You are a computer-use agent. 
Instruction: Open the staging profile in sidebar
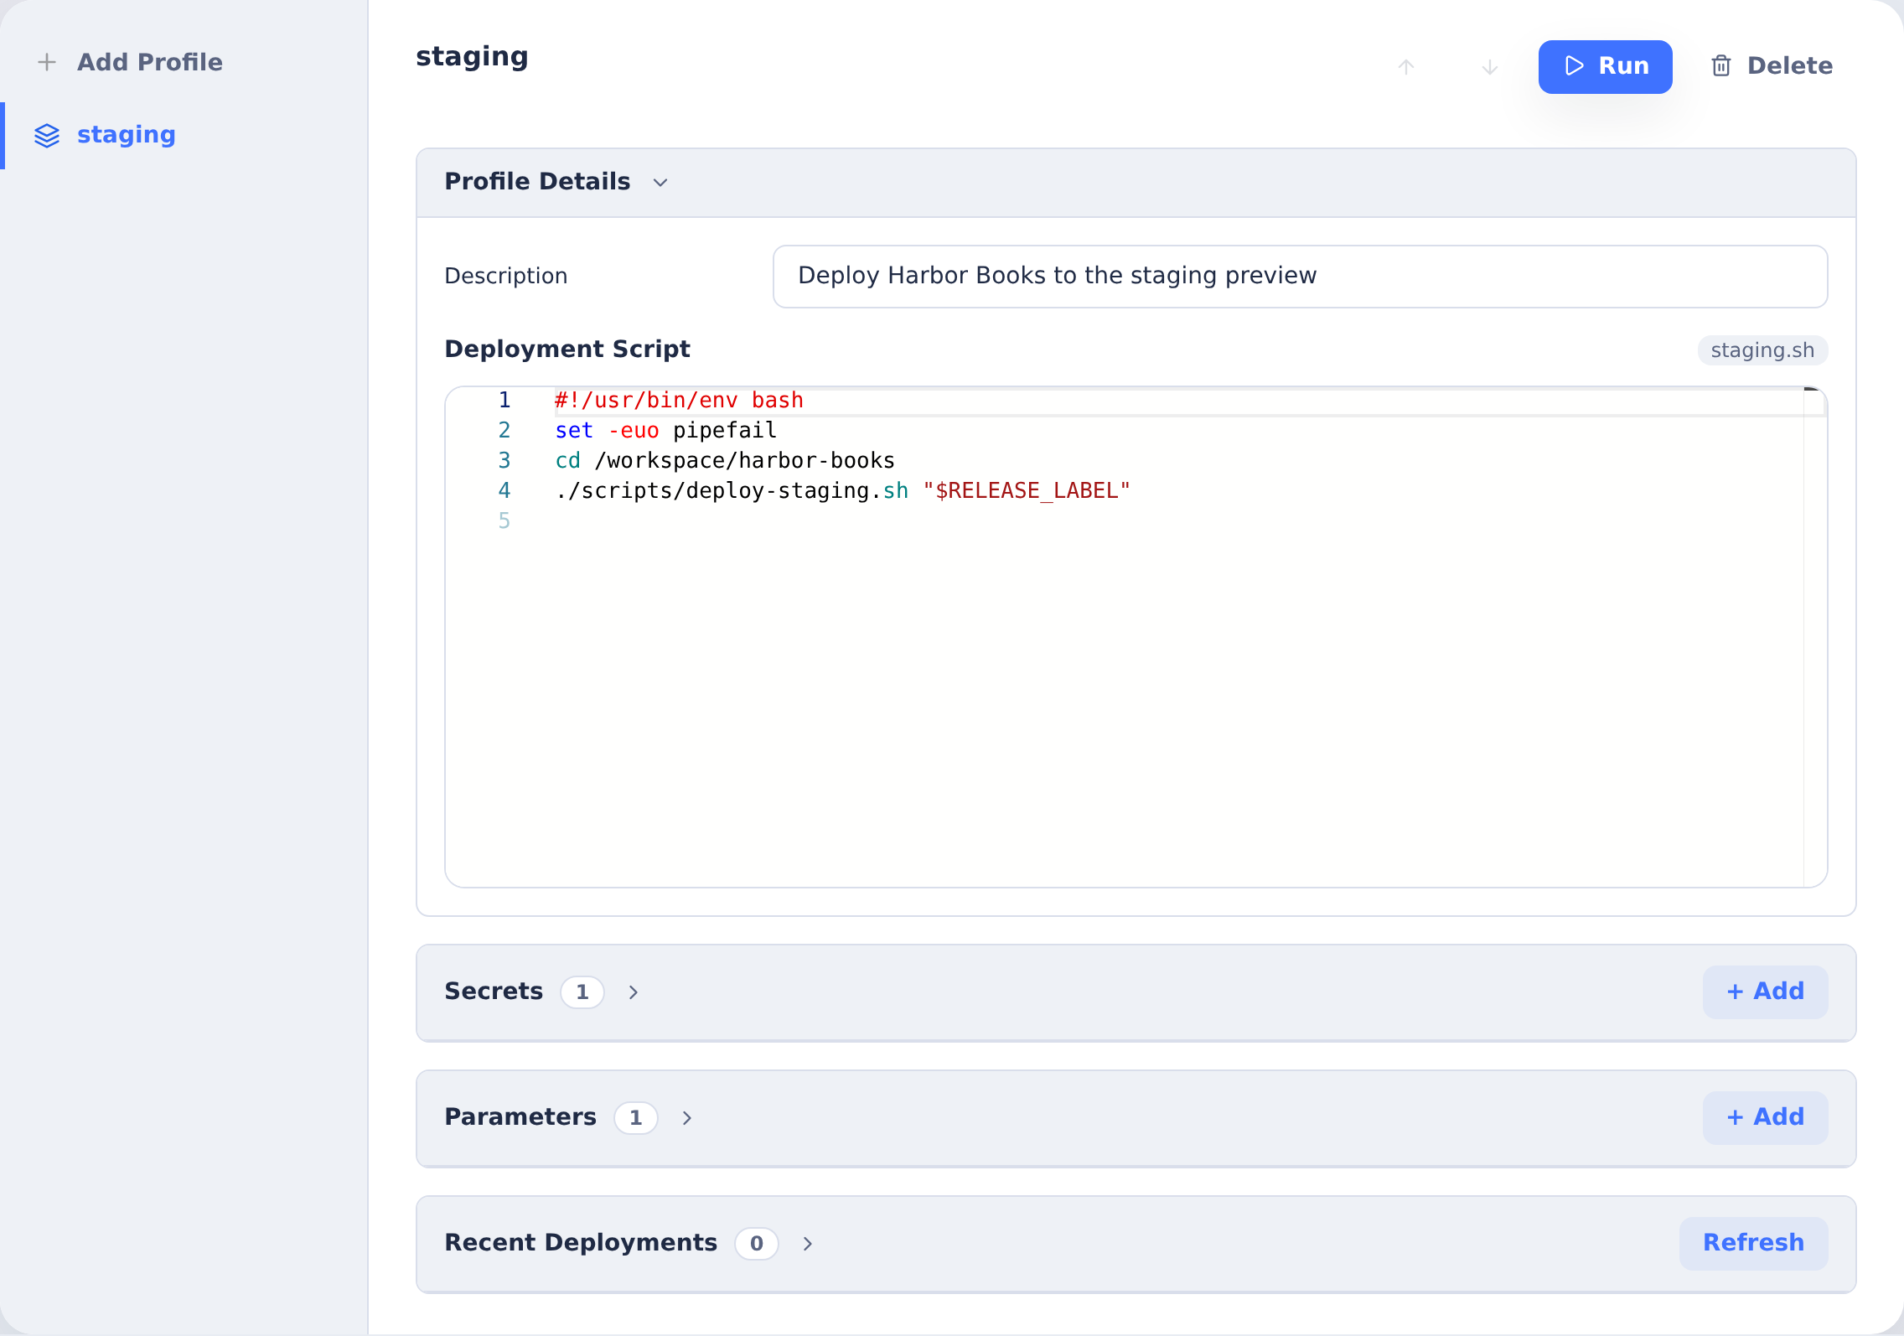click(x=184, y=135)
